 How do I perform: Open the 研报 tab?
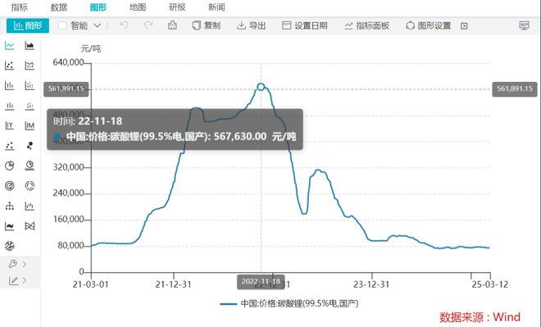pos(177,7)
